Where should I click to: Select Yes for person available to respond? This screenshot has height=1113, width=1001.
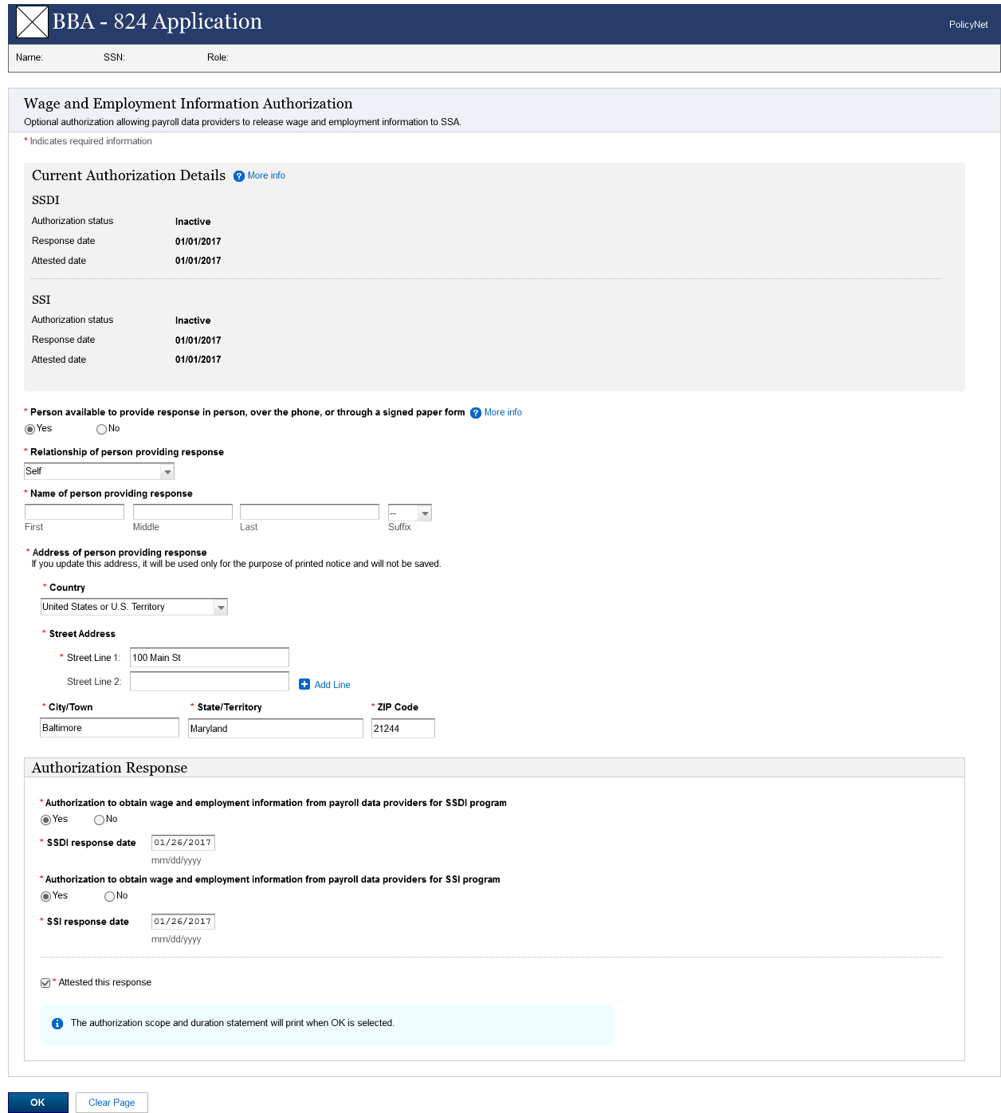(30, 430)
